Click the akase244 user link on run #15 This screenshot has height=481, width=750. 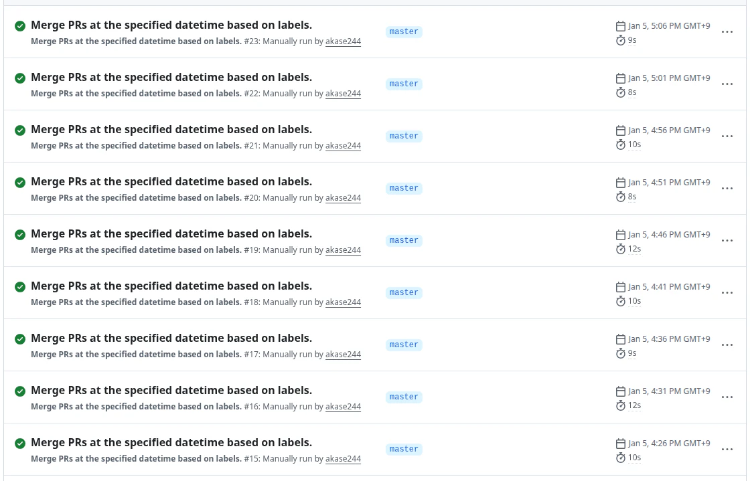343,459
